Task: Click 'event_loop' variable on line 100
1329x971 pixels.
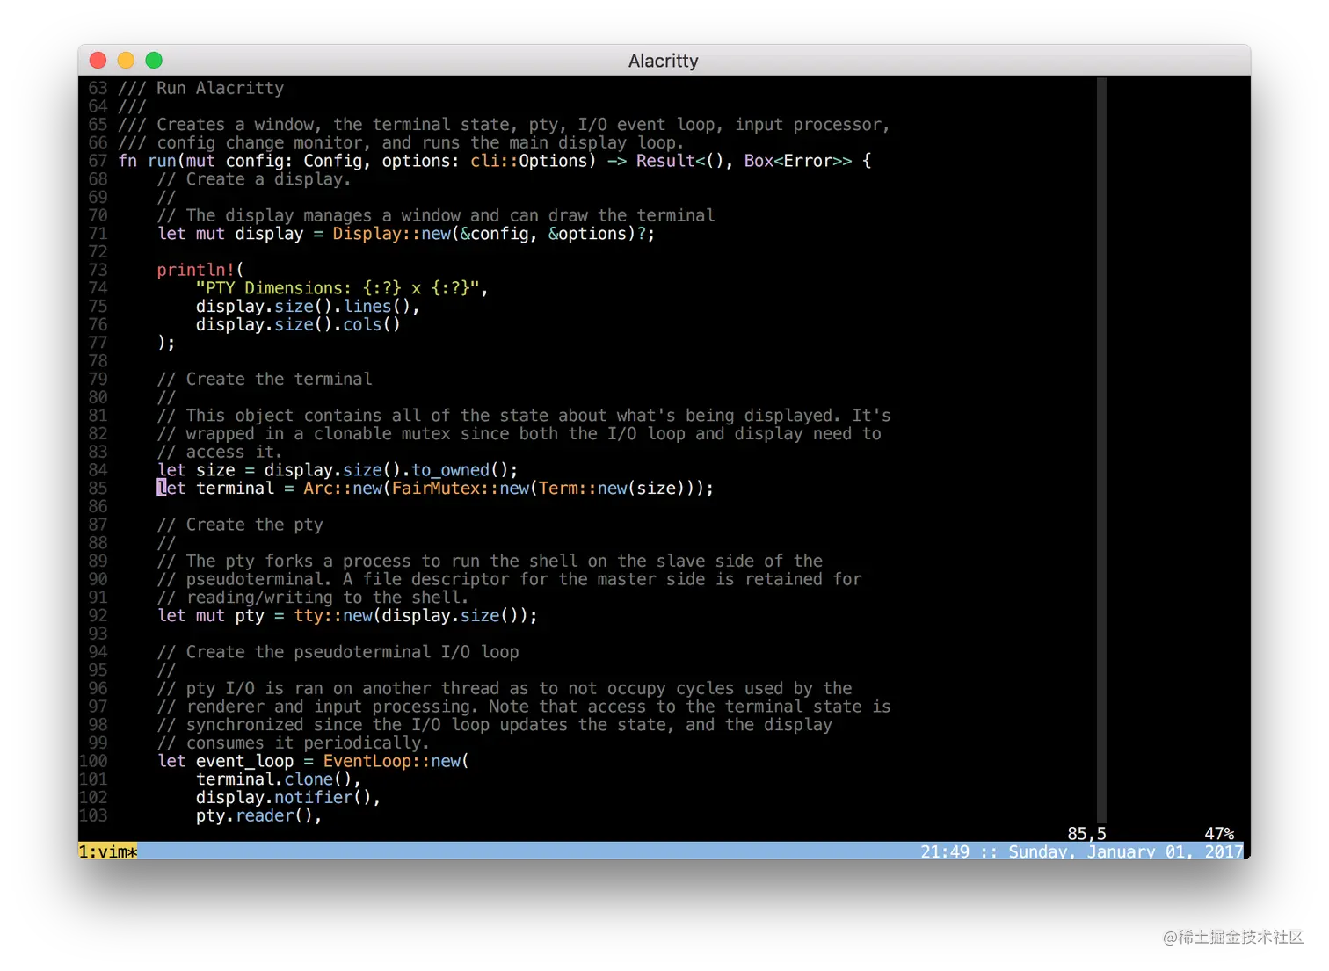Action: [x=244, y=761]
